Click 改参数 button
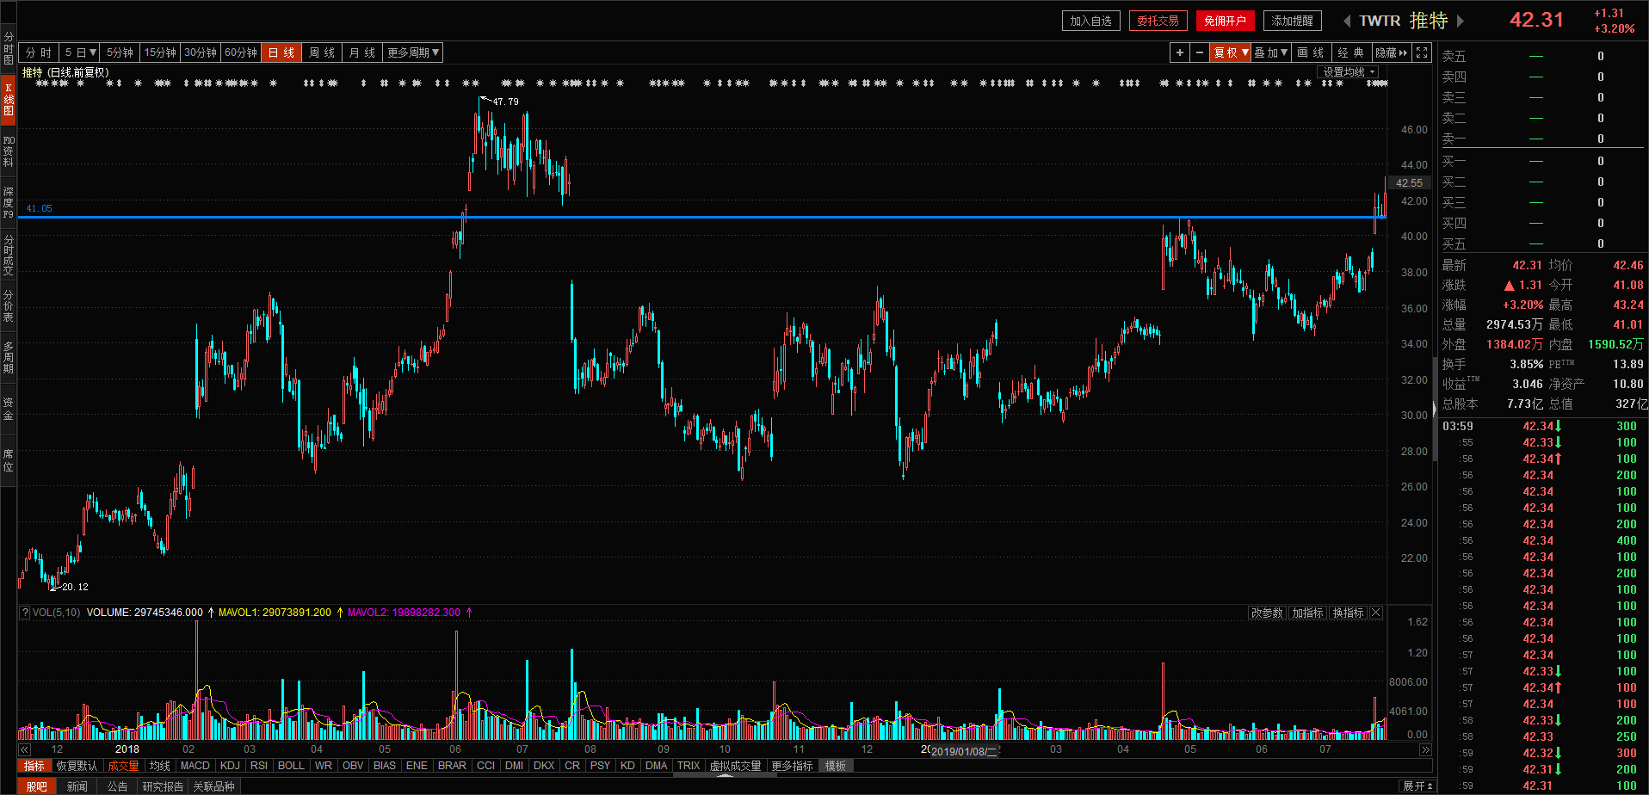Screen dimensions: 1649x795 [1267, 613]
